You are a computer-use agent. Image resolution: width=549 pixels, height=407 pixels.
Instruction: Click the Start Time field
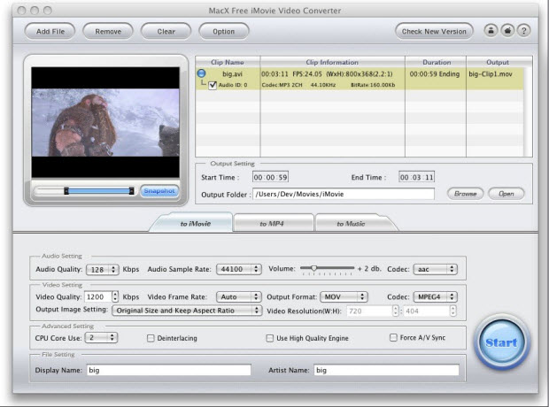coord(271,177)
